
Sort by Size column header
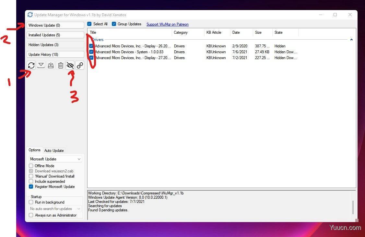click(263, 32)
